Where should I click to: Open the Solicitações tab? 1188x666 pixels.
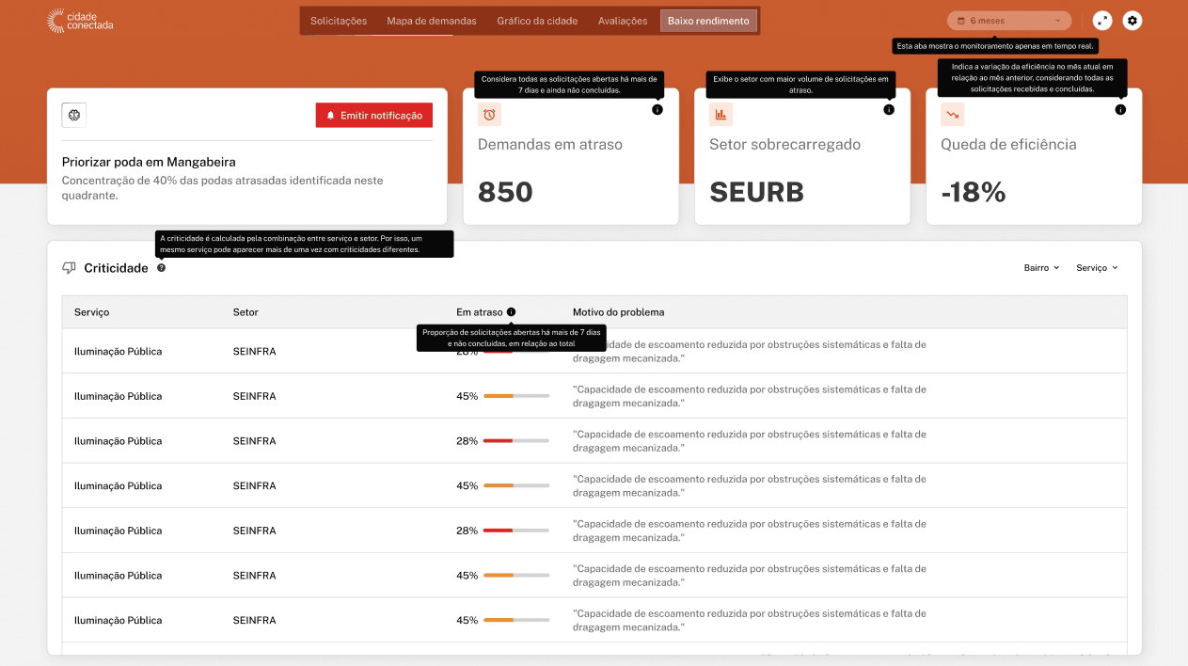point(339,21)
